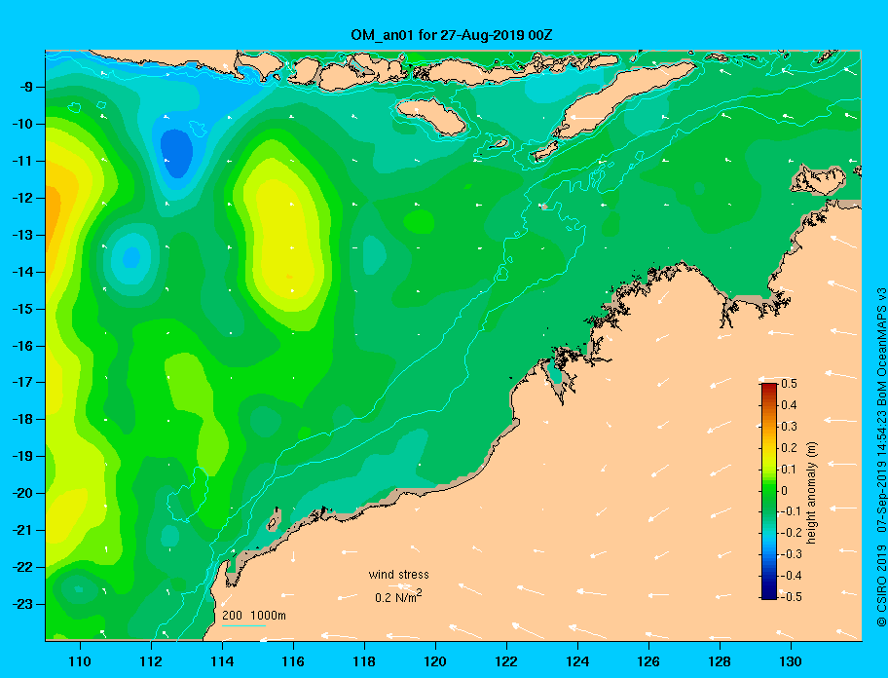Click the CSIRO 2019 BoM OceanMAPS copyright text
This screenshot has height=678, width=888.
tap(881, 457)
